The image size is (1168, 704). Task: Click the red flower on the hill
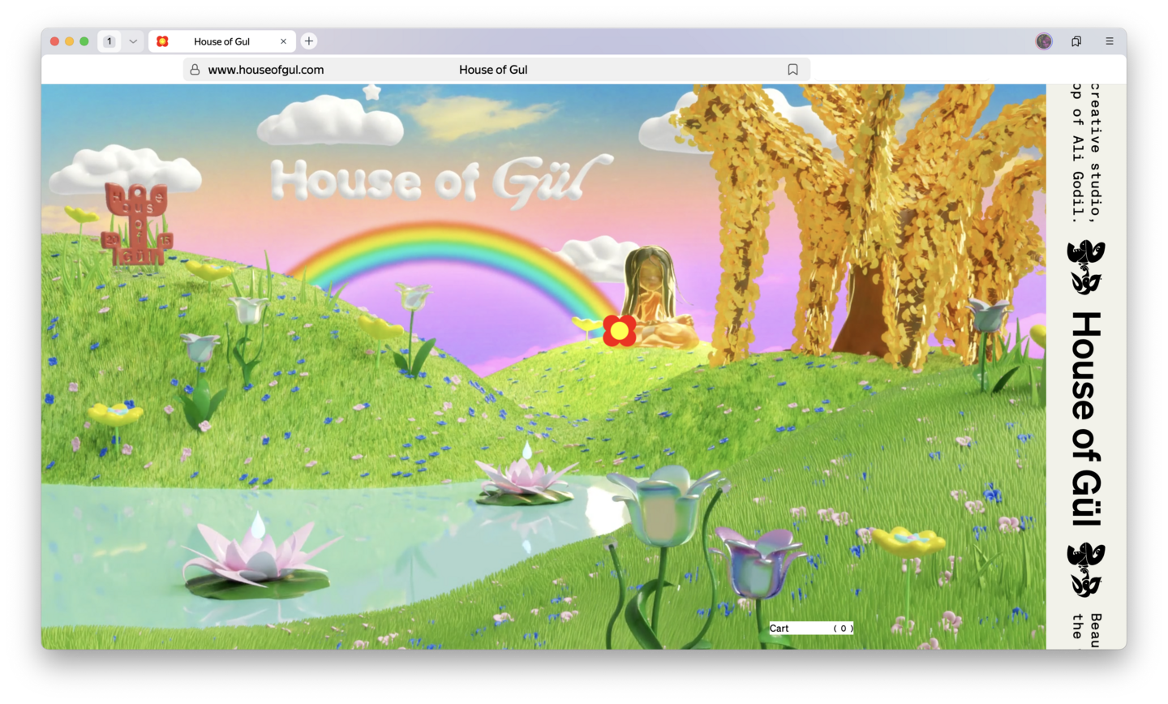tap(620, 330)
